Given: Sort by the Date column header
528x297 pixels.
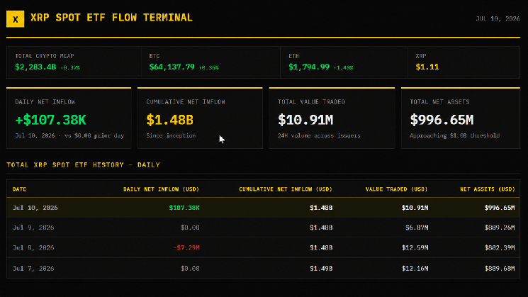Looking at the screenshot, I should [x=20, y=189].
